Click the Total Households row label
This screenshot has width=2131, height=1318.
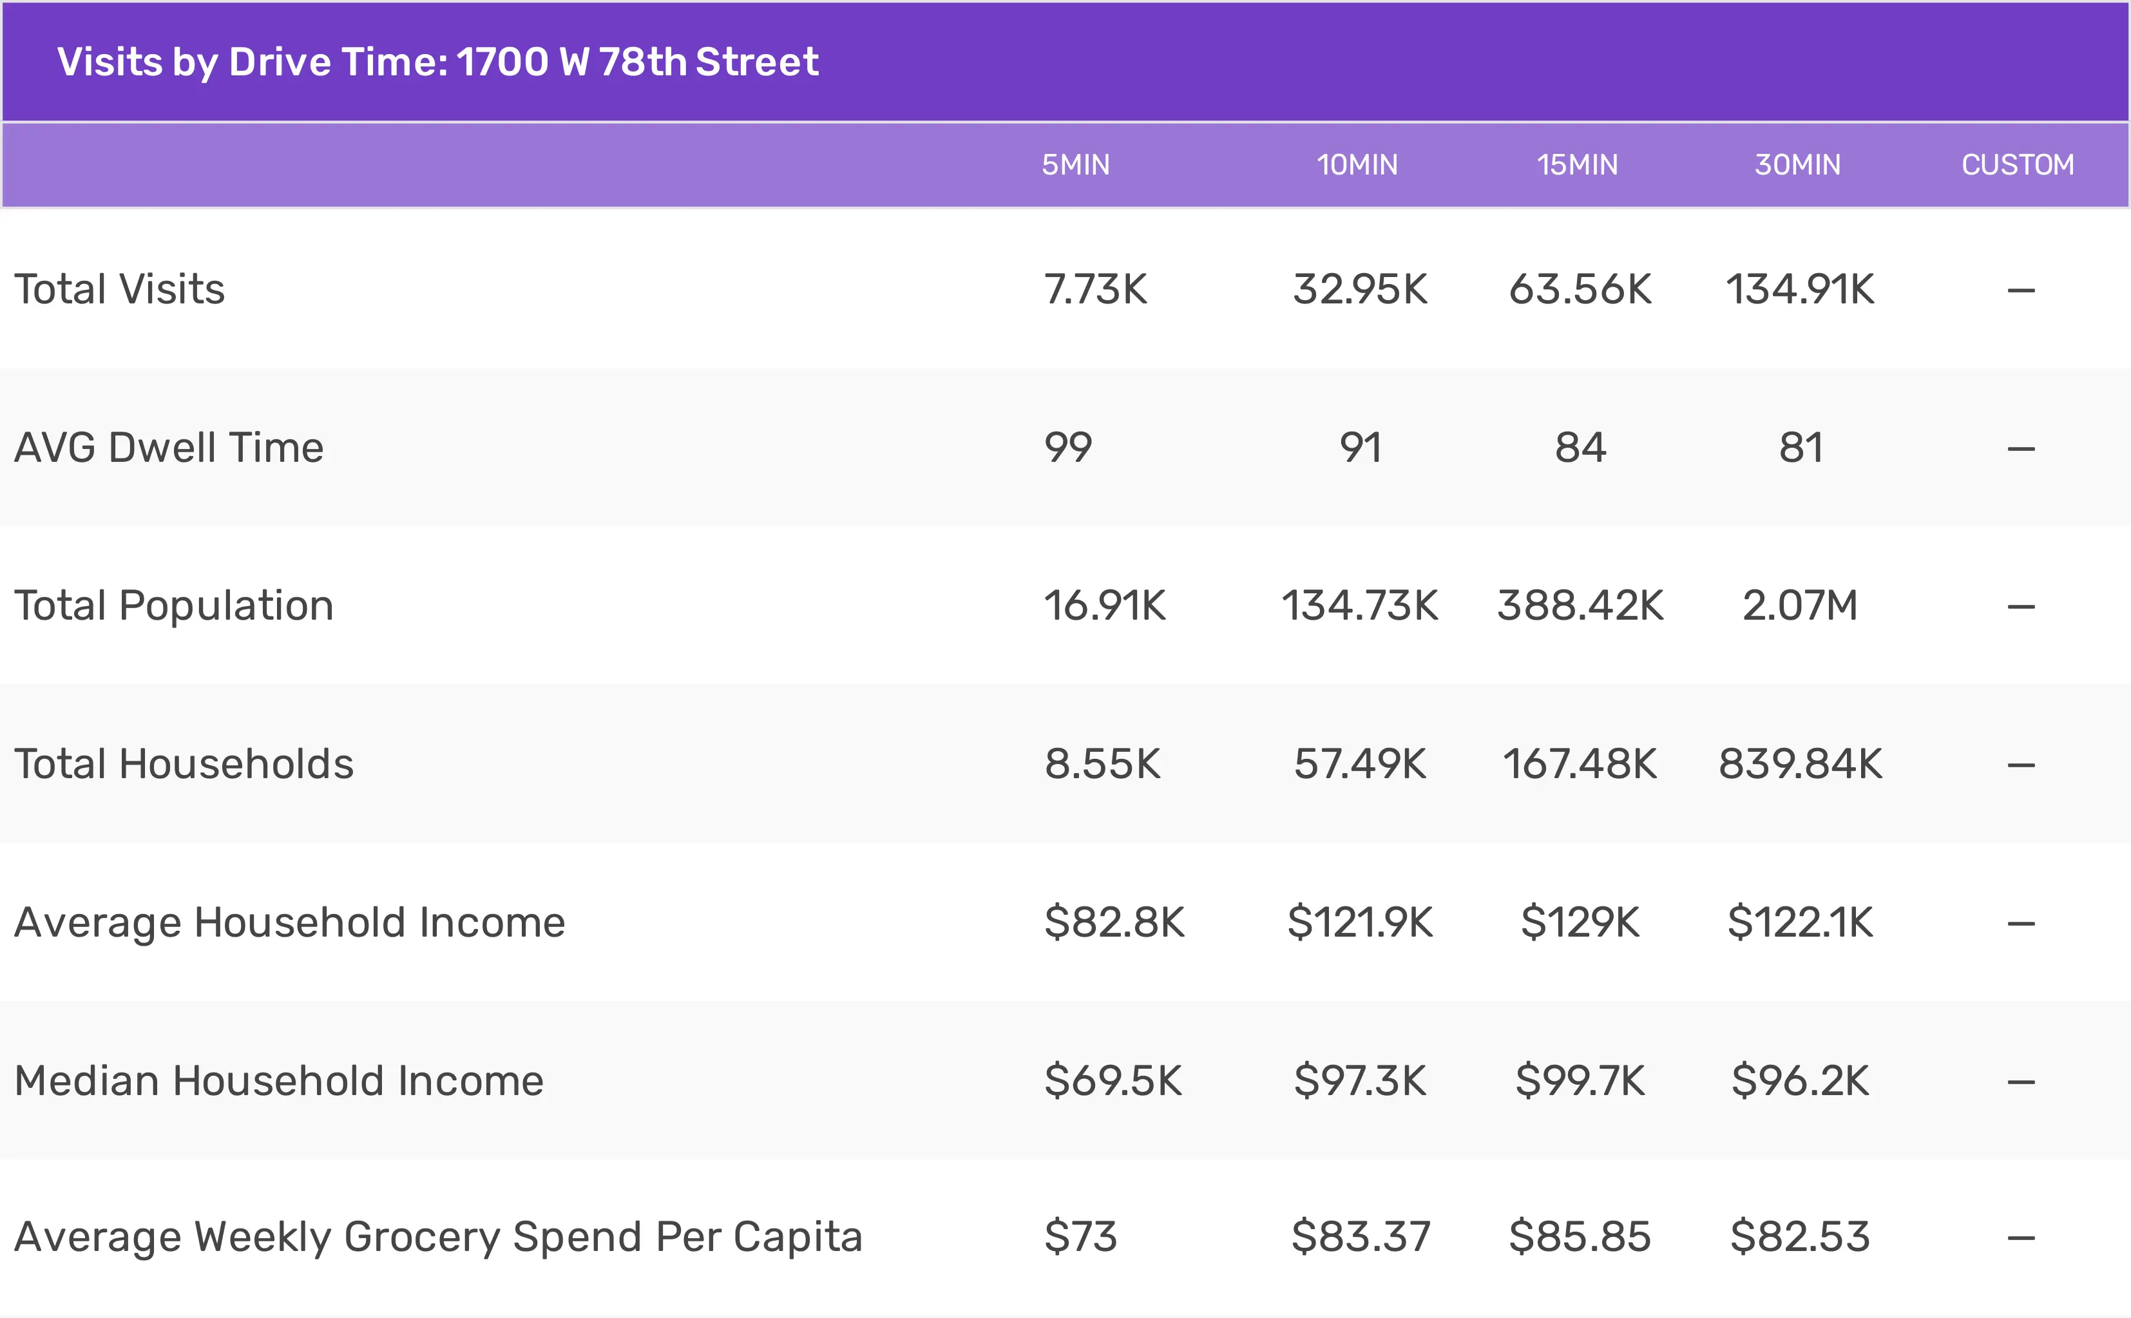(184, 765)
